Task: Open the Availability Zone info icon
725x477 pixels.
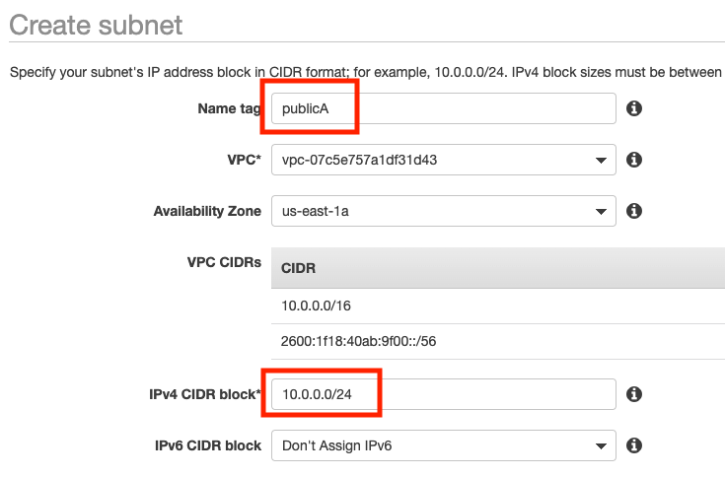Action: (x=635, y=210)
